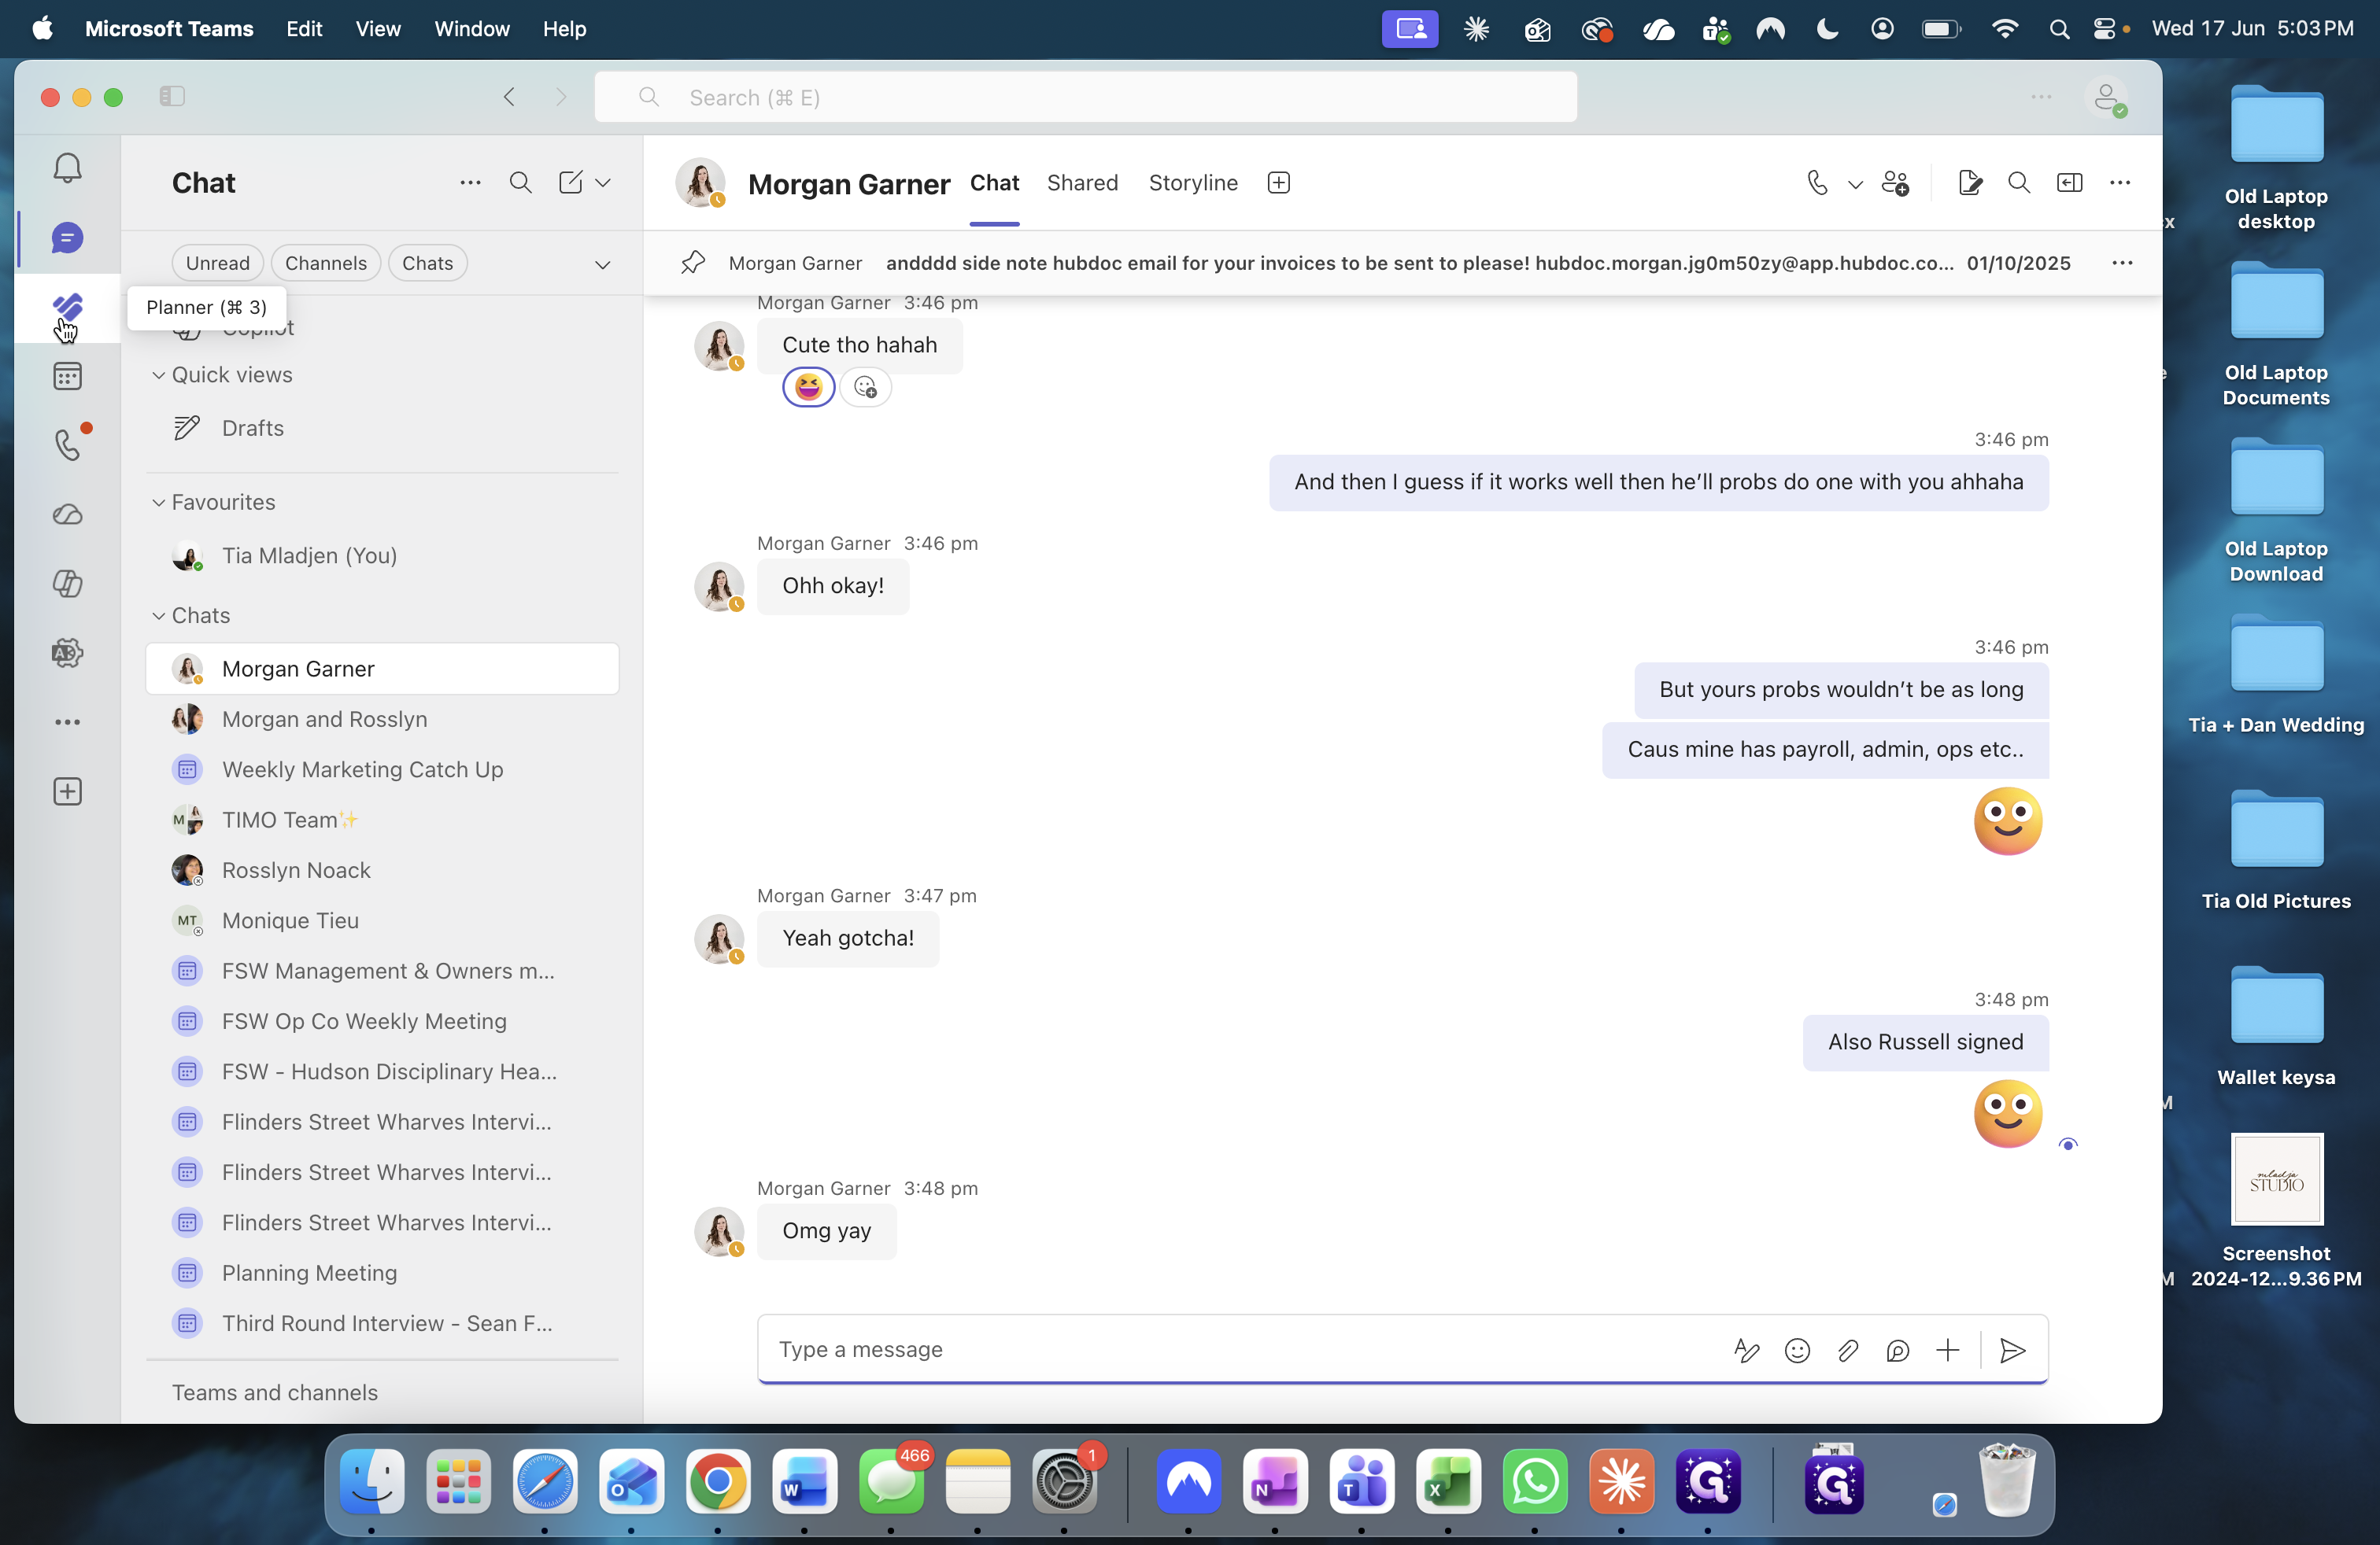Open the new chat dropdown arrow
This screenshot has width=2380, height=1545.
point(602,183)
